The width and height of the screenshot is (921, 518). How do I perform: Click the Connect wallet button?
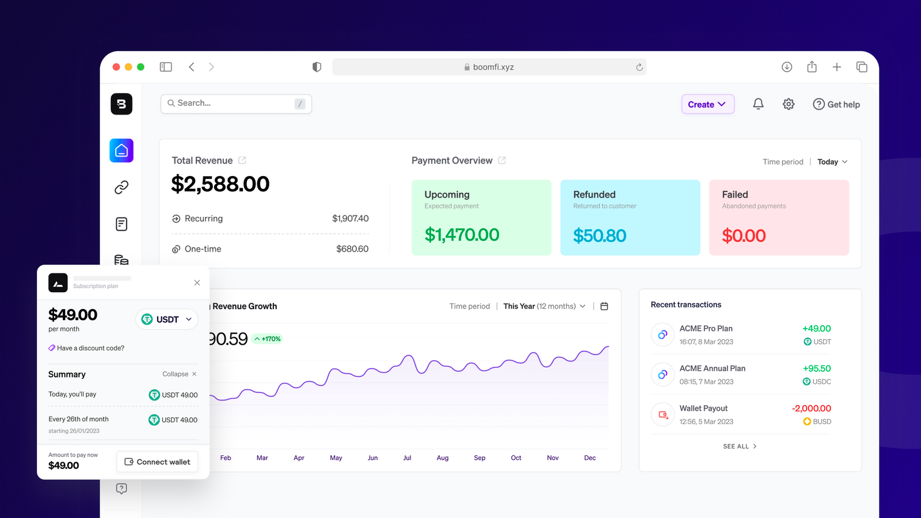tap(157, 462)
